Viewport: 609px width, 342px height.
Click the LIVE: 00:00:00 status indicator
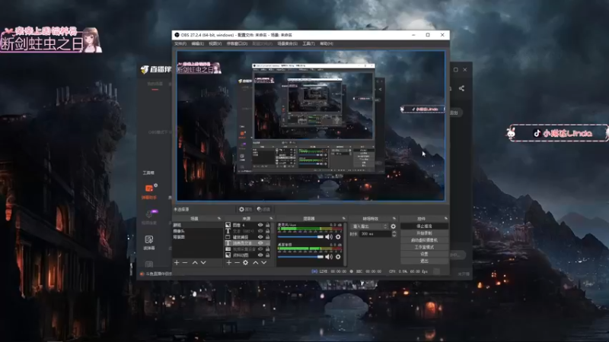[x=329, y=271]
